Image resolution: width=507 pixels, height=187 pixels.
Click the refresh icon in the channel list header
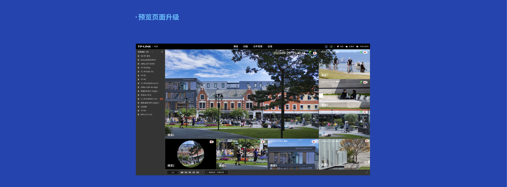coord(162,52)
